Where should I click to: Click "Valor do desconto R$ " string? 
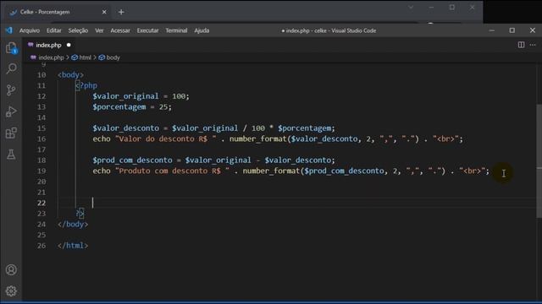pos(166,138)
